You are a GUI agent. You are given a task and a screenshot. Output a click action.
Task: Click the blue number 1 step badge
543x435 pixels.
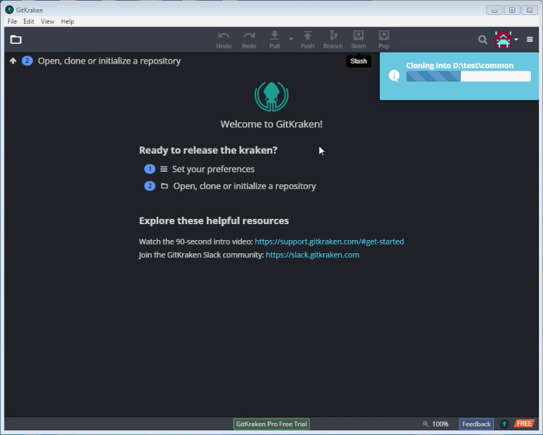(x=150, y=169)
